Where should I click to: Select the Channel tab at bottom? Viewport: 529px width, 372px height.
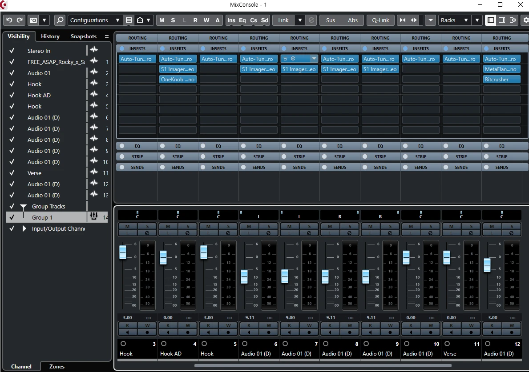click(21, 367)
